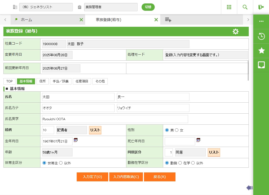Viewport: 269px width, 195px height.
Task: Open the inbox tray icon in the sidebar
Action: [261, 65]
